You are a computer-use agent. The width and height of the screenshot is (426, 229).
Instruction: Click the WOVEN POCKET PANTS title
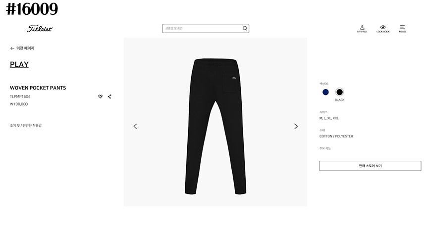coord(38,88)
